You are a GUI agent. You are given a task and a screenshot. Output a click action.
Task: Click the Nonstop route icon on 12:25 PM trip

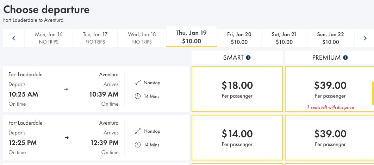tap(138, 131)
